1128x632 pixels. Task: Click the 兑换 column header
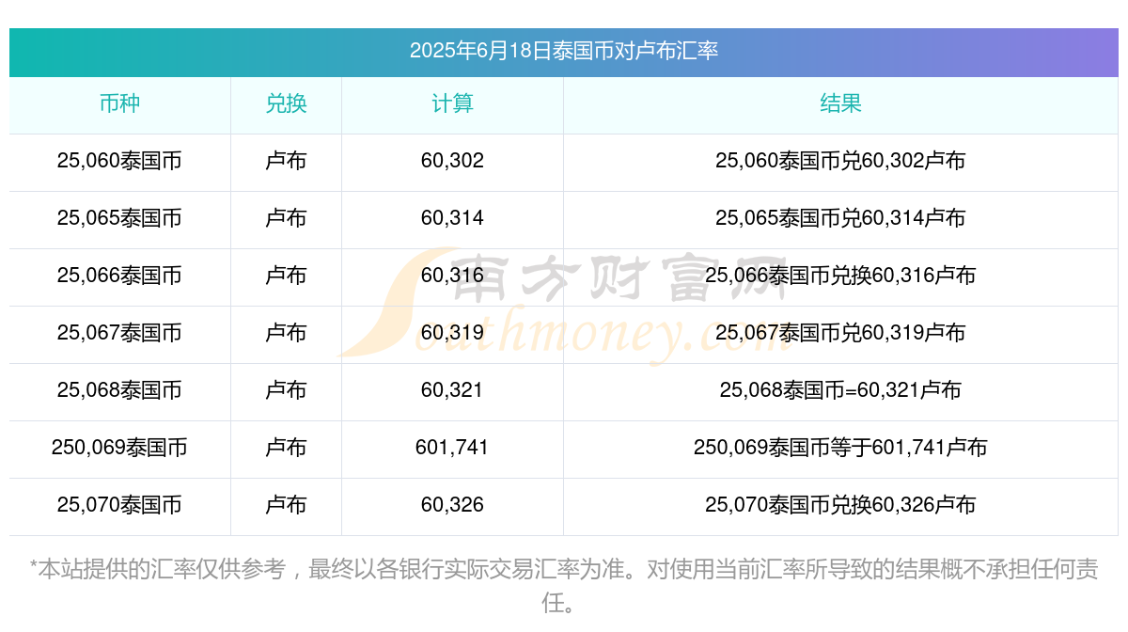286,103
